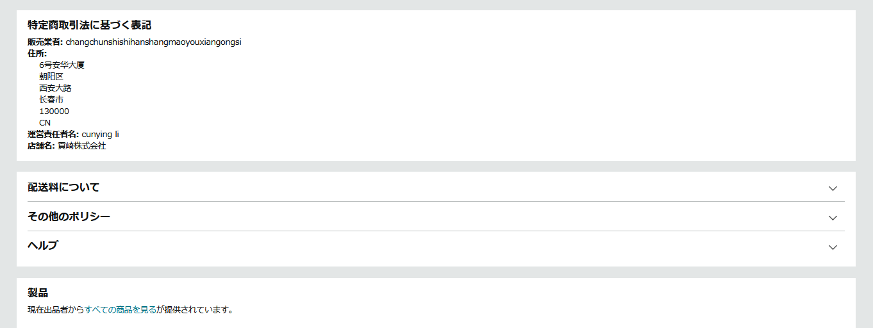Click the address line 6号安华大厦
Viewport: 873px width, 328px height.
[62, 65]
